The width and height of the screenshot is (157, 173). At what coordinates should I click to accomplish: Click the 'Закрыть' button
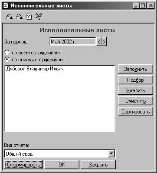coord(98,165)
